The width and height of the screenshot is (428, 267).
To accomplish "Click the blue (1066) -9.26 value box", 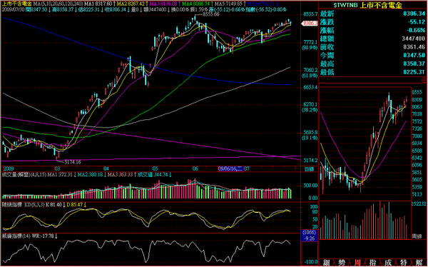I will pos(309,236).
